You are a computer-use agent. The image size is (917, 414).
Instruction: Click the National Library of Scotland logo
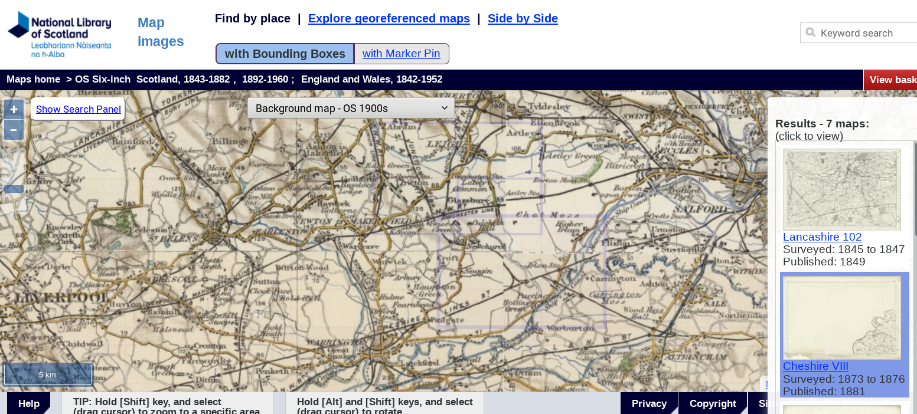[60, 34]
